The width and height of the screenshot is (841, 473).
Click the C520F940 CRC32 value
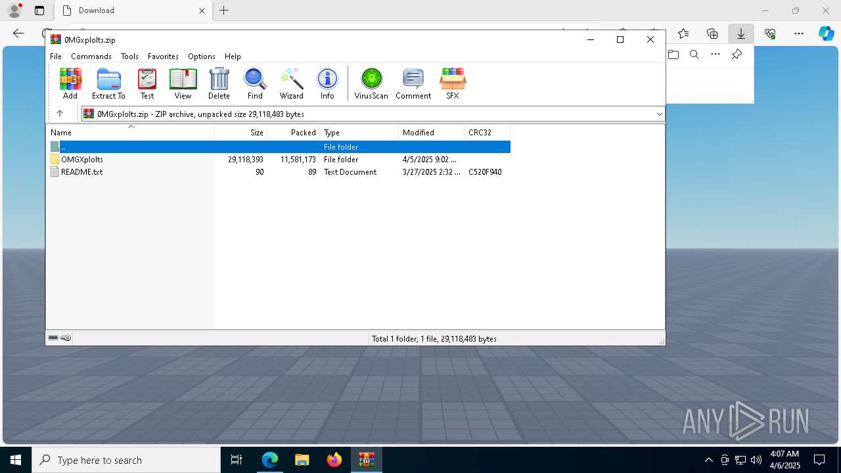click(x=485, y=171)
